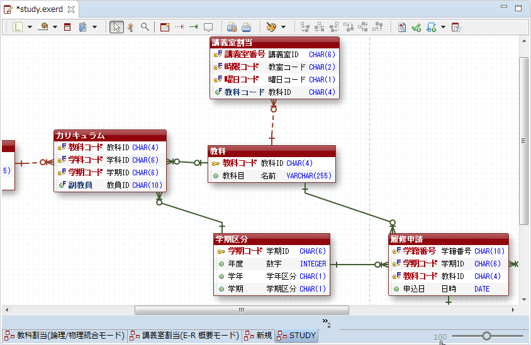The image size is (531, 345).
Task: Expand the display settings gear dropdown arrow
Action: click(x=55, y=27)
